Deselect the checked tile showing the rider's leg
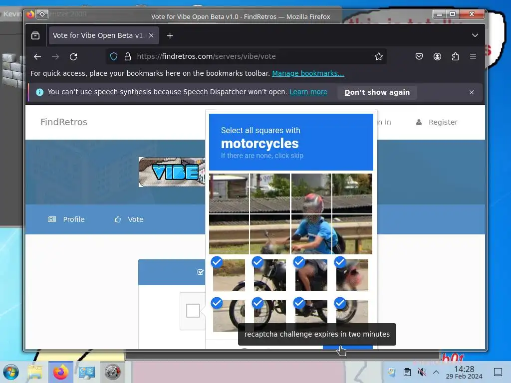The image size is (511, 383). coord(311,275)
